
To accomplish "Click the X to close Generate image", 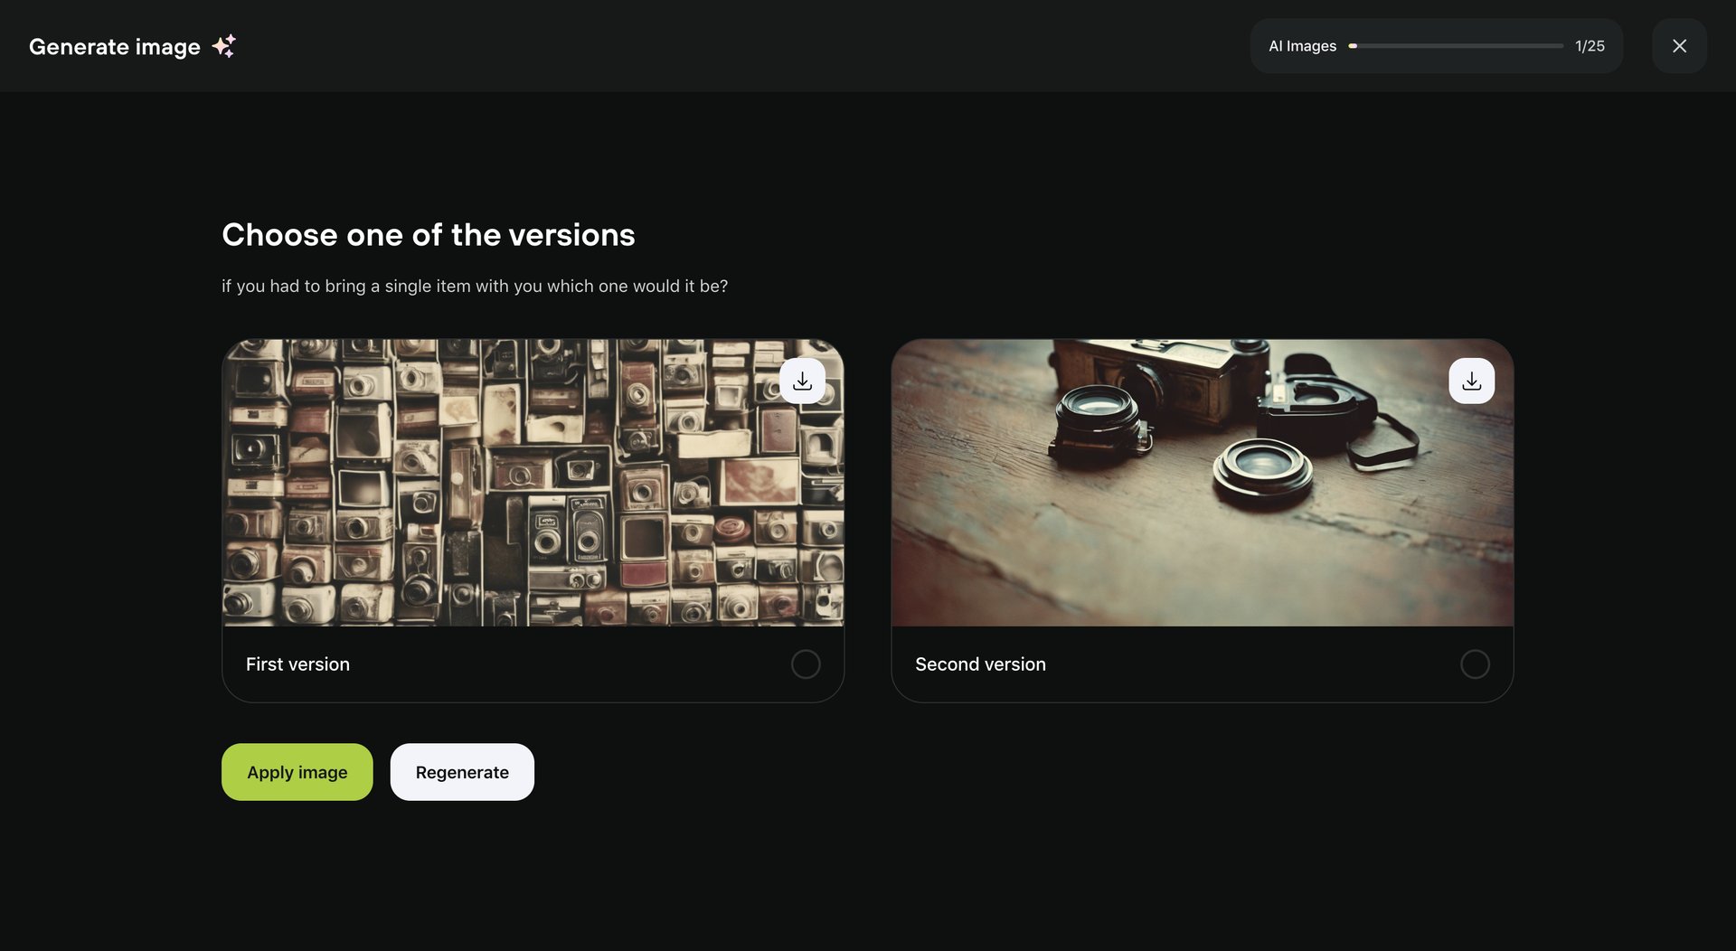I will [1679, 45].
